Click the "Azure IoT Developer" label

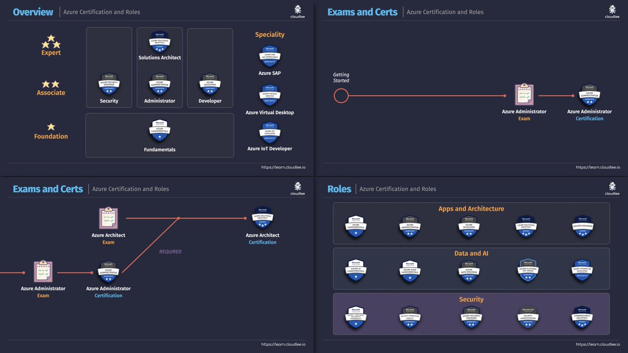[x=270, y=149]
